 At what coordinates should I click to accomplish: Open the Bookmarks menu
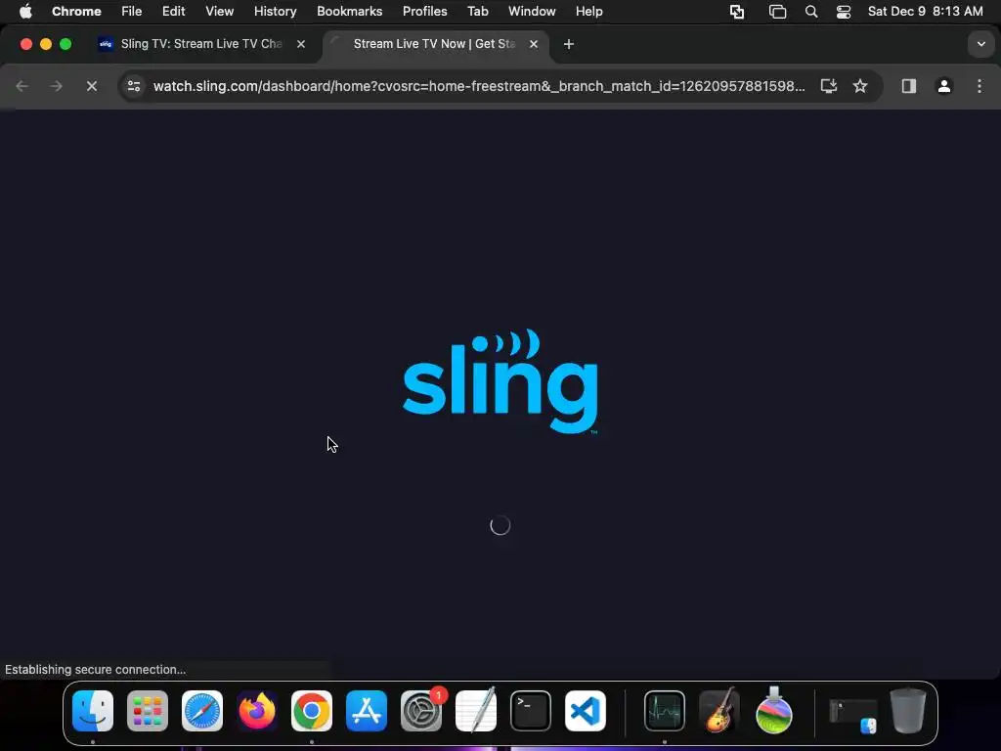pyautogui.click(x=350, y=12)
